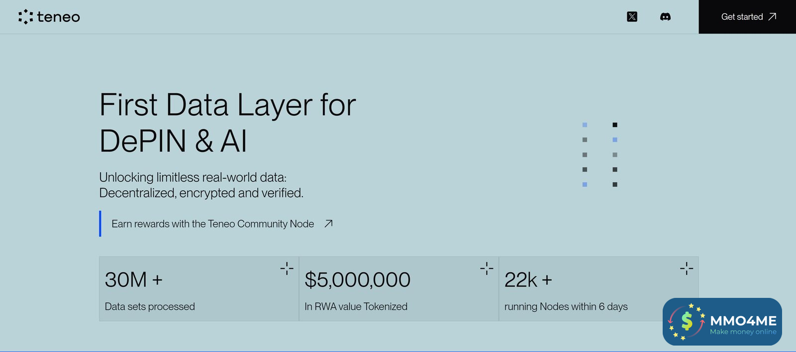The image size is (796, 352).
Task: Open Earn rewards with Teneo Community Node link
Action: (212, 224)
